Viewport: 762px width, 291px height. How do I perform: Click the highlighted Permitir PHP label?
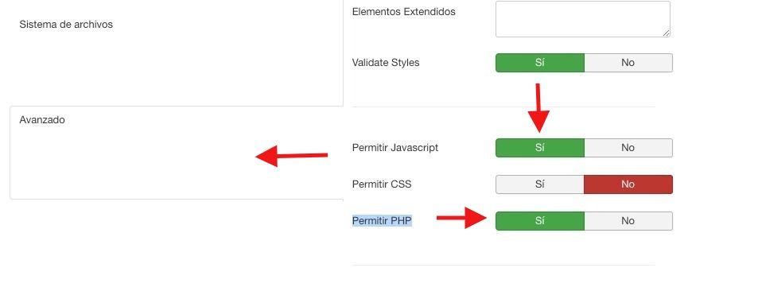point(382,221)
